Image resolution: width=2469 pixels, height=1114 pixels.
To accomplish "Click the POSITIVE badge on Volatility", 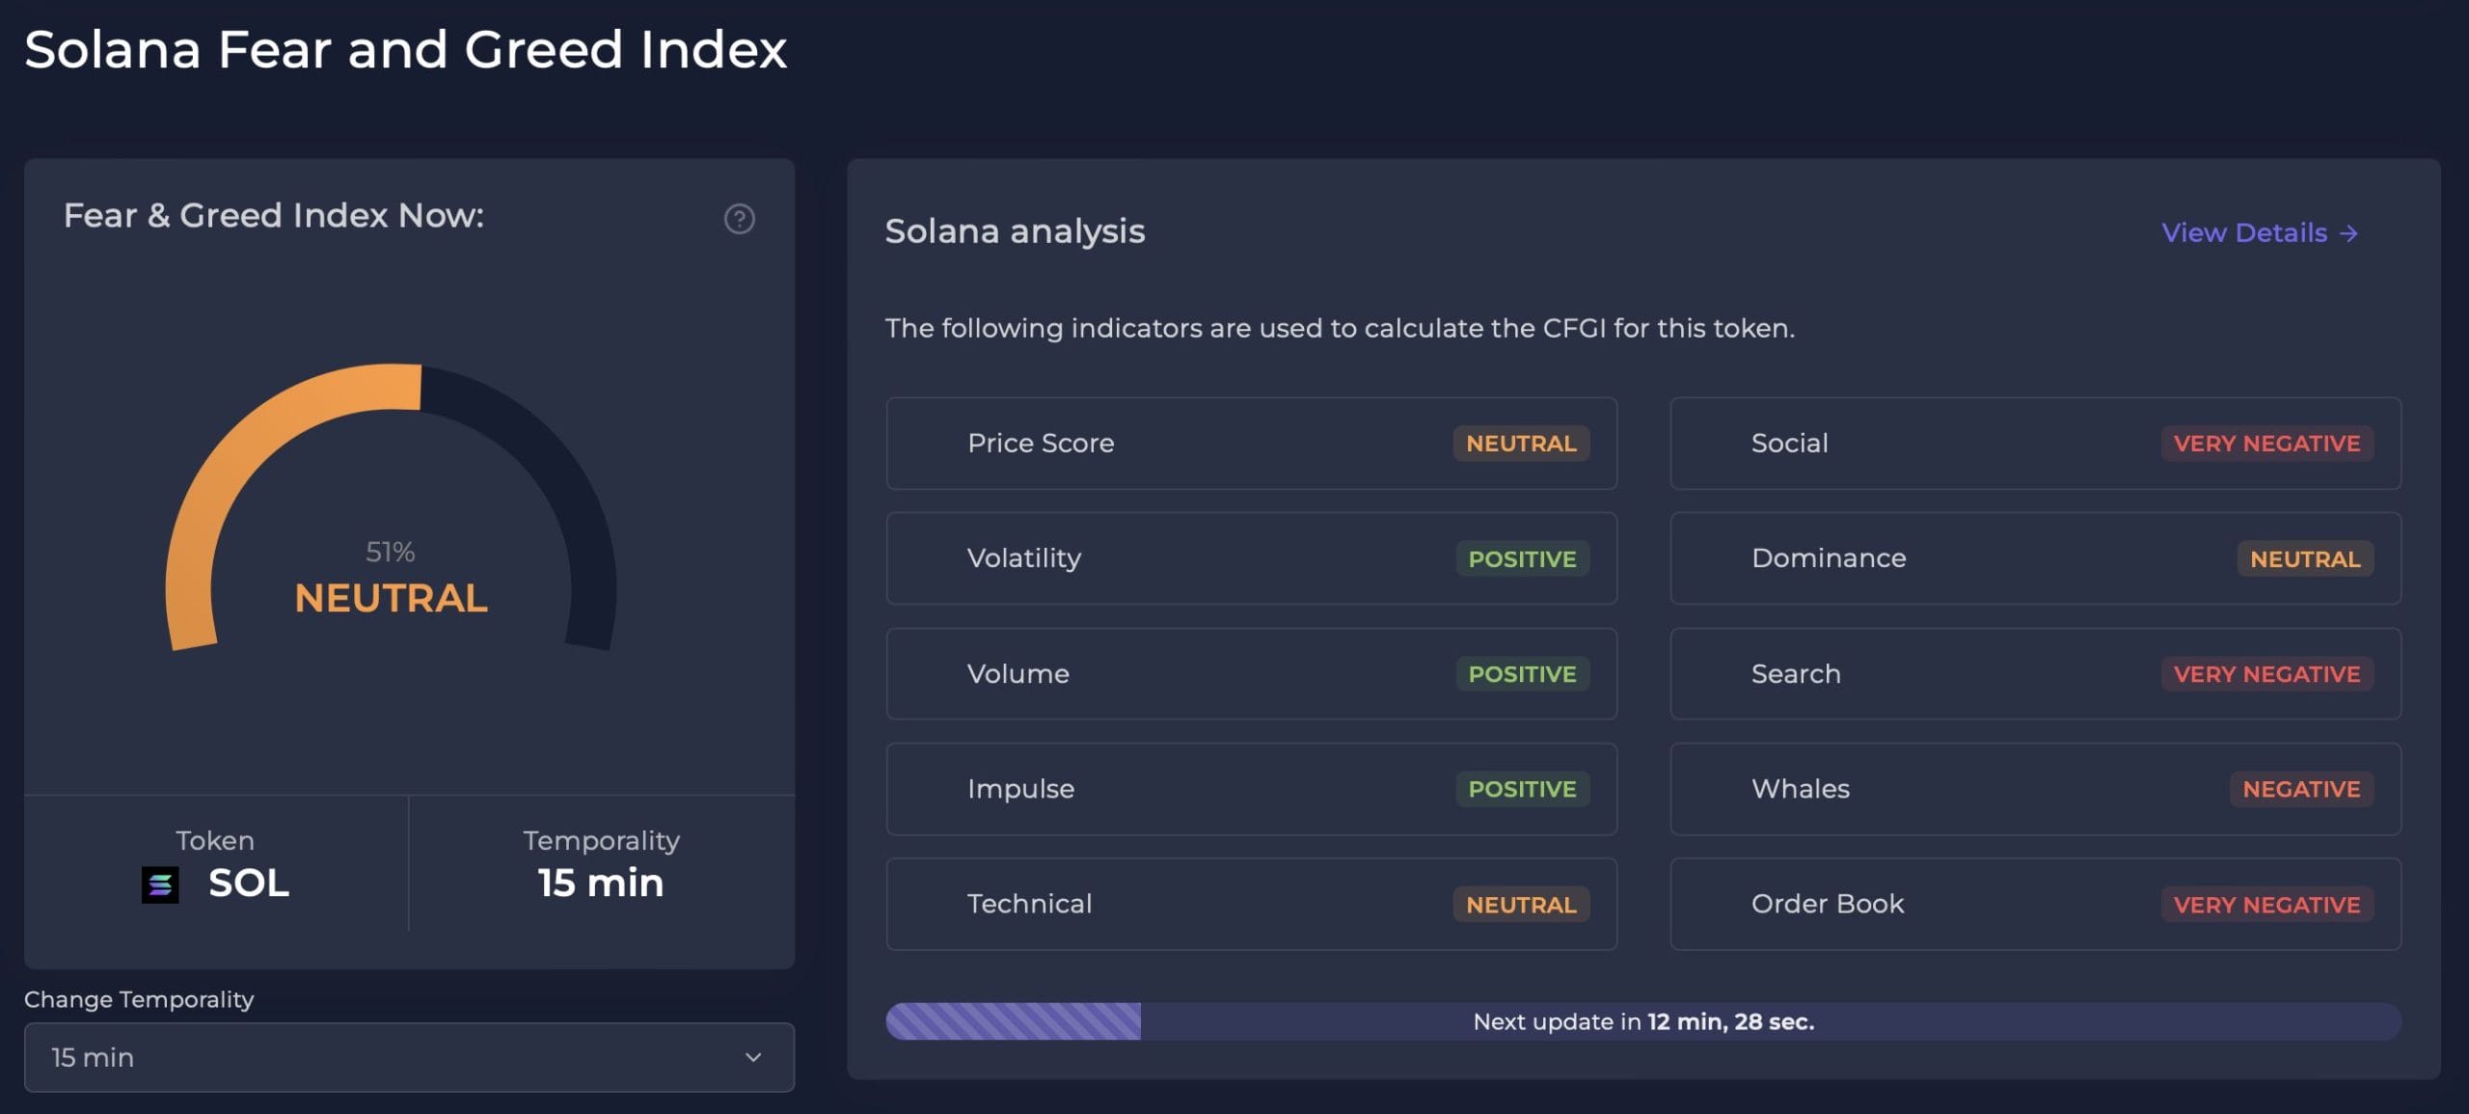I will 1522,558.
